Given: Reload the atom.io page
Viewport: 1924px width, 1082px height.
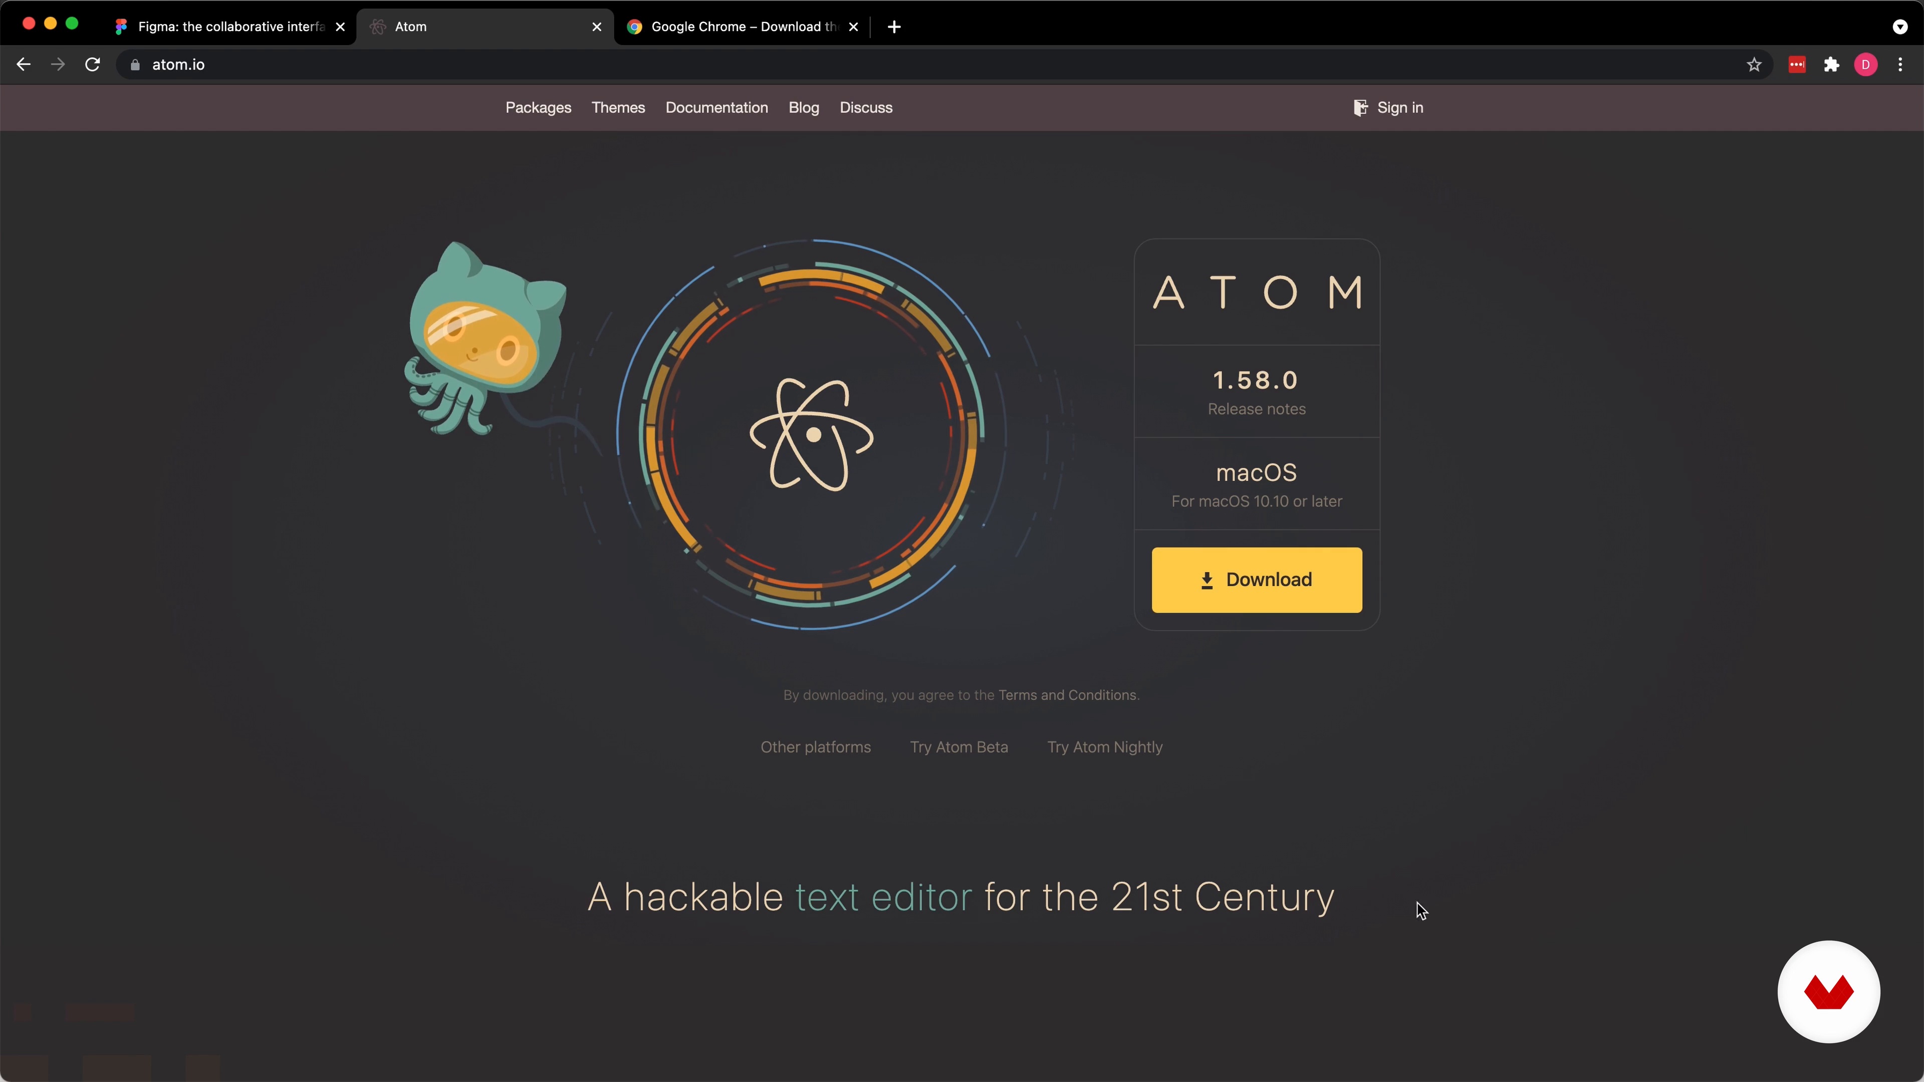Looking at the screenshot, I should pos(93,65).
